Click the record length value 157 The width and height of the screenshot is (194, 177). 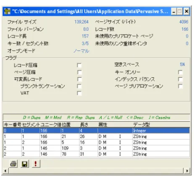(x=85, y=36)
